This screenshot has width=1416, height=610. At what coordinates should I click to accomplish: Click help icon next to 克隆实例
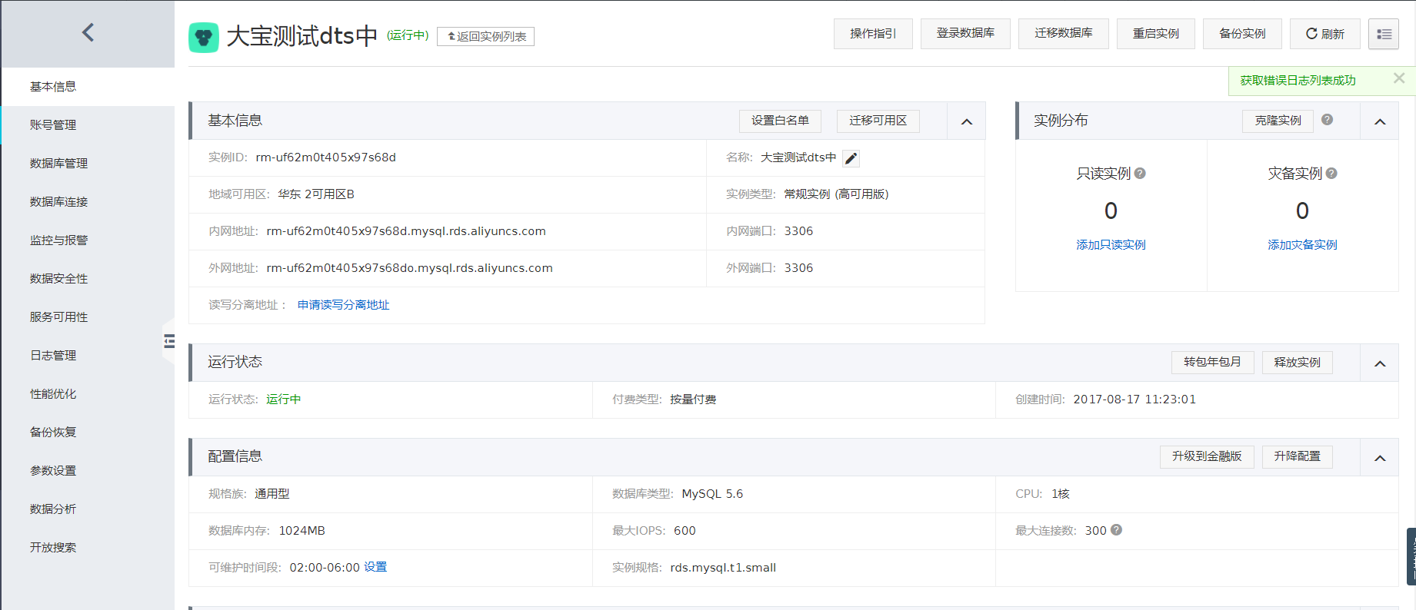click(1327, 120)
